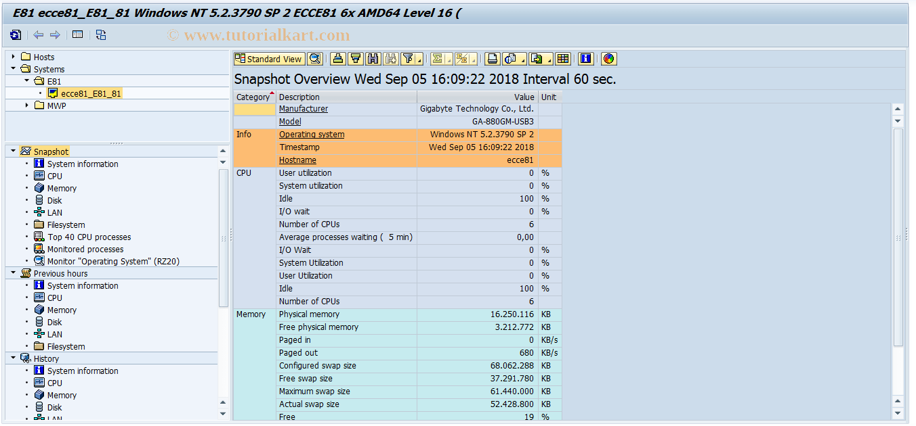Open the information icon in the toolbar

tap(585, 59)
